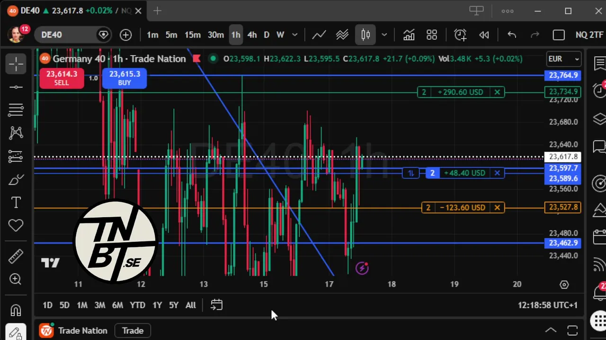Redo the chart action

[535, 34]
